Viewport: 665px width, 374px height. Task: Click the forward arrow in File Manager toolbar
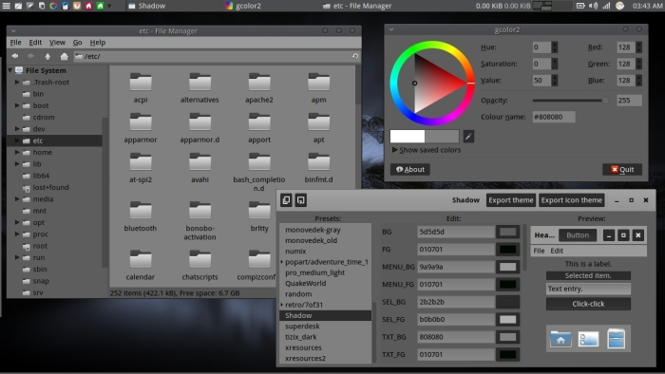tap(30, 56)
